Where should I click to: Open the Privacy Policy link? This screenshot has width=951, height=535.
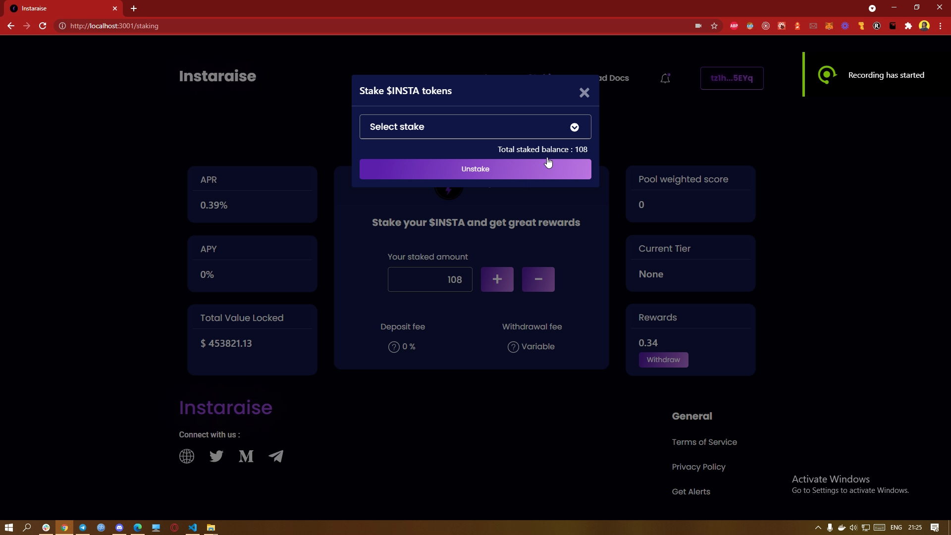698,467
